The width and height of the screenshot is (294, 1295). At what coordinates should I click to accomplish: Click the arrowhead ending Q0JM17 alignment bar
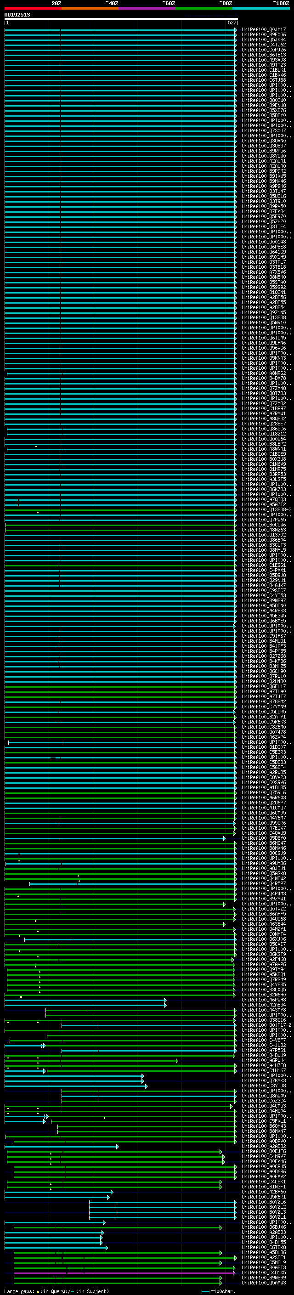click(235, 30)
